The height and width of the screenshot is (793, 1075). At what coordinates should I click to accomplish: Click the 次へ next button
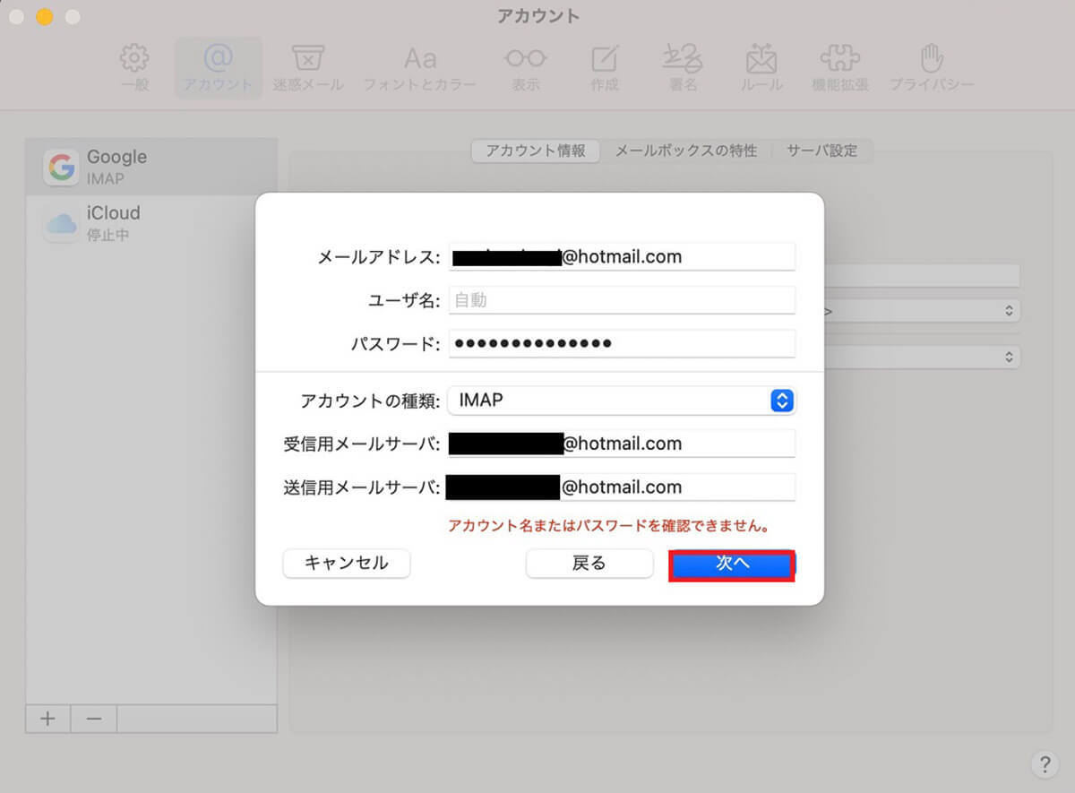(732, 564)
